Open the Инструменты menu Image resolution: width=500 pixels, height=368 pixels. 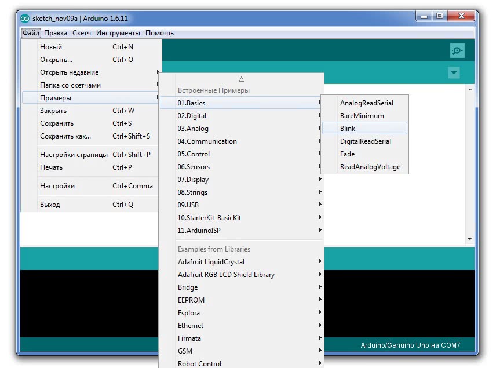pos(118,33)
